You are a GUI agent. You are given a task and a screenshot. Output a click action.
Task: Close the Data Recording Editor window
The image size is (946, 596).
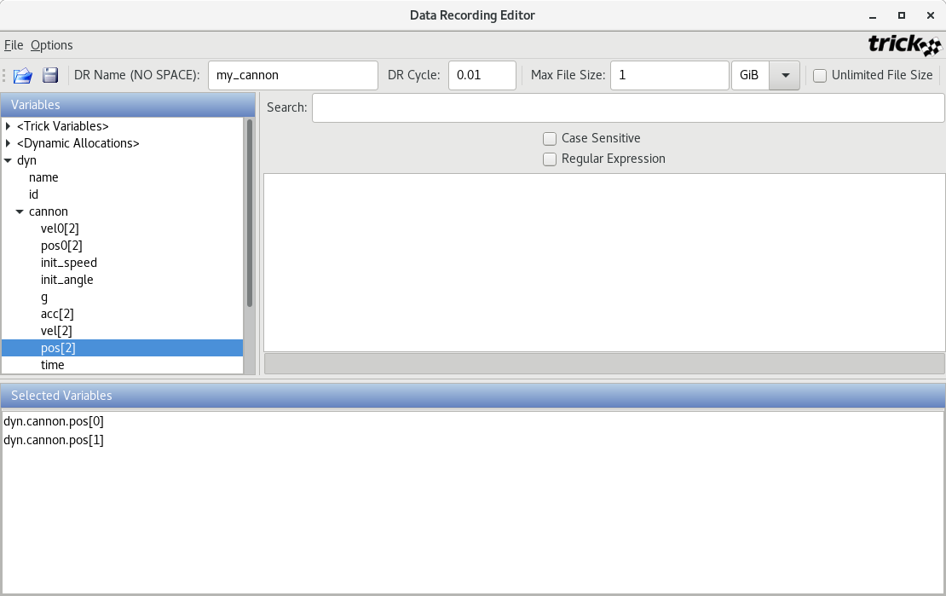click(x=931, y=15)
